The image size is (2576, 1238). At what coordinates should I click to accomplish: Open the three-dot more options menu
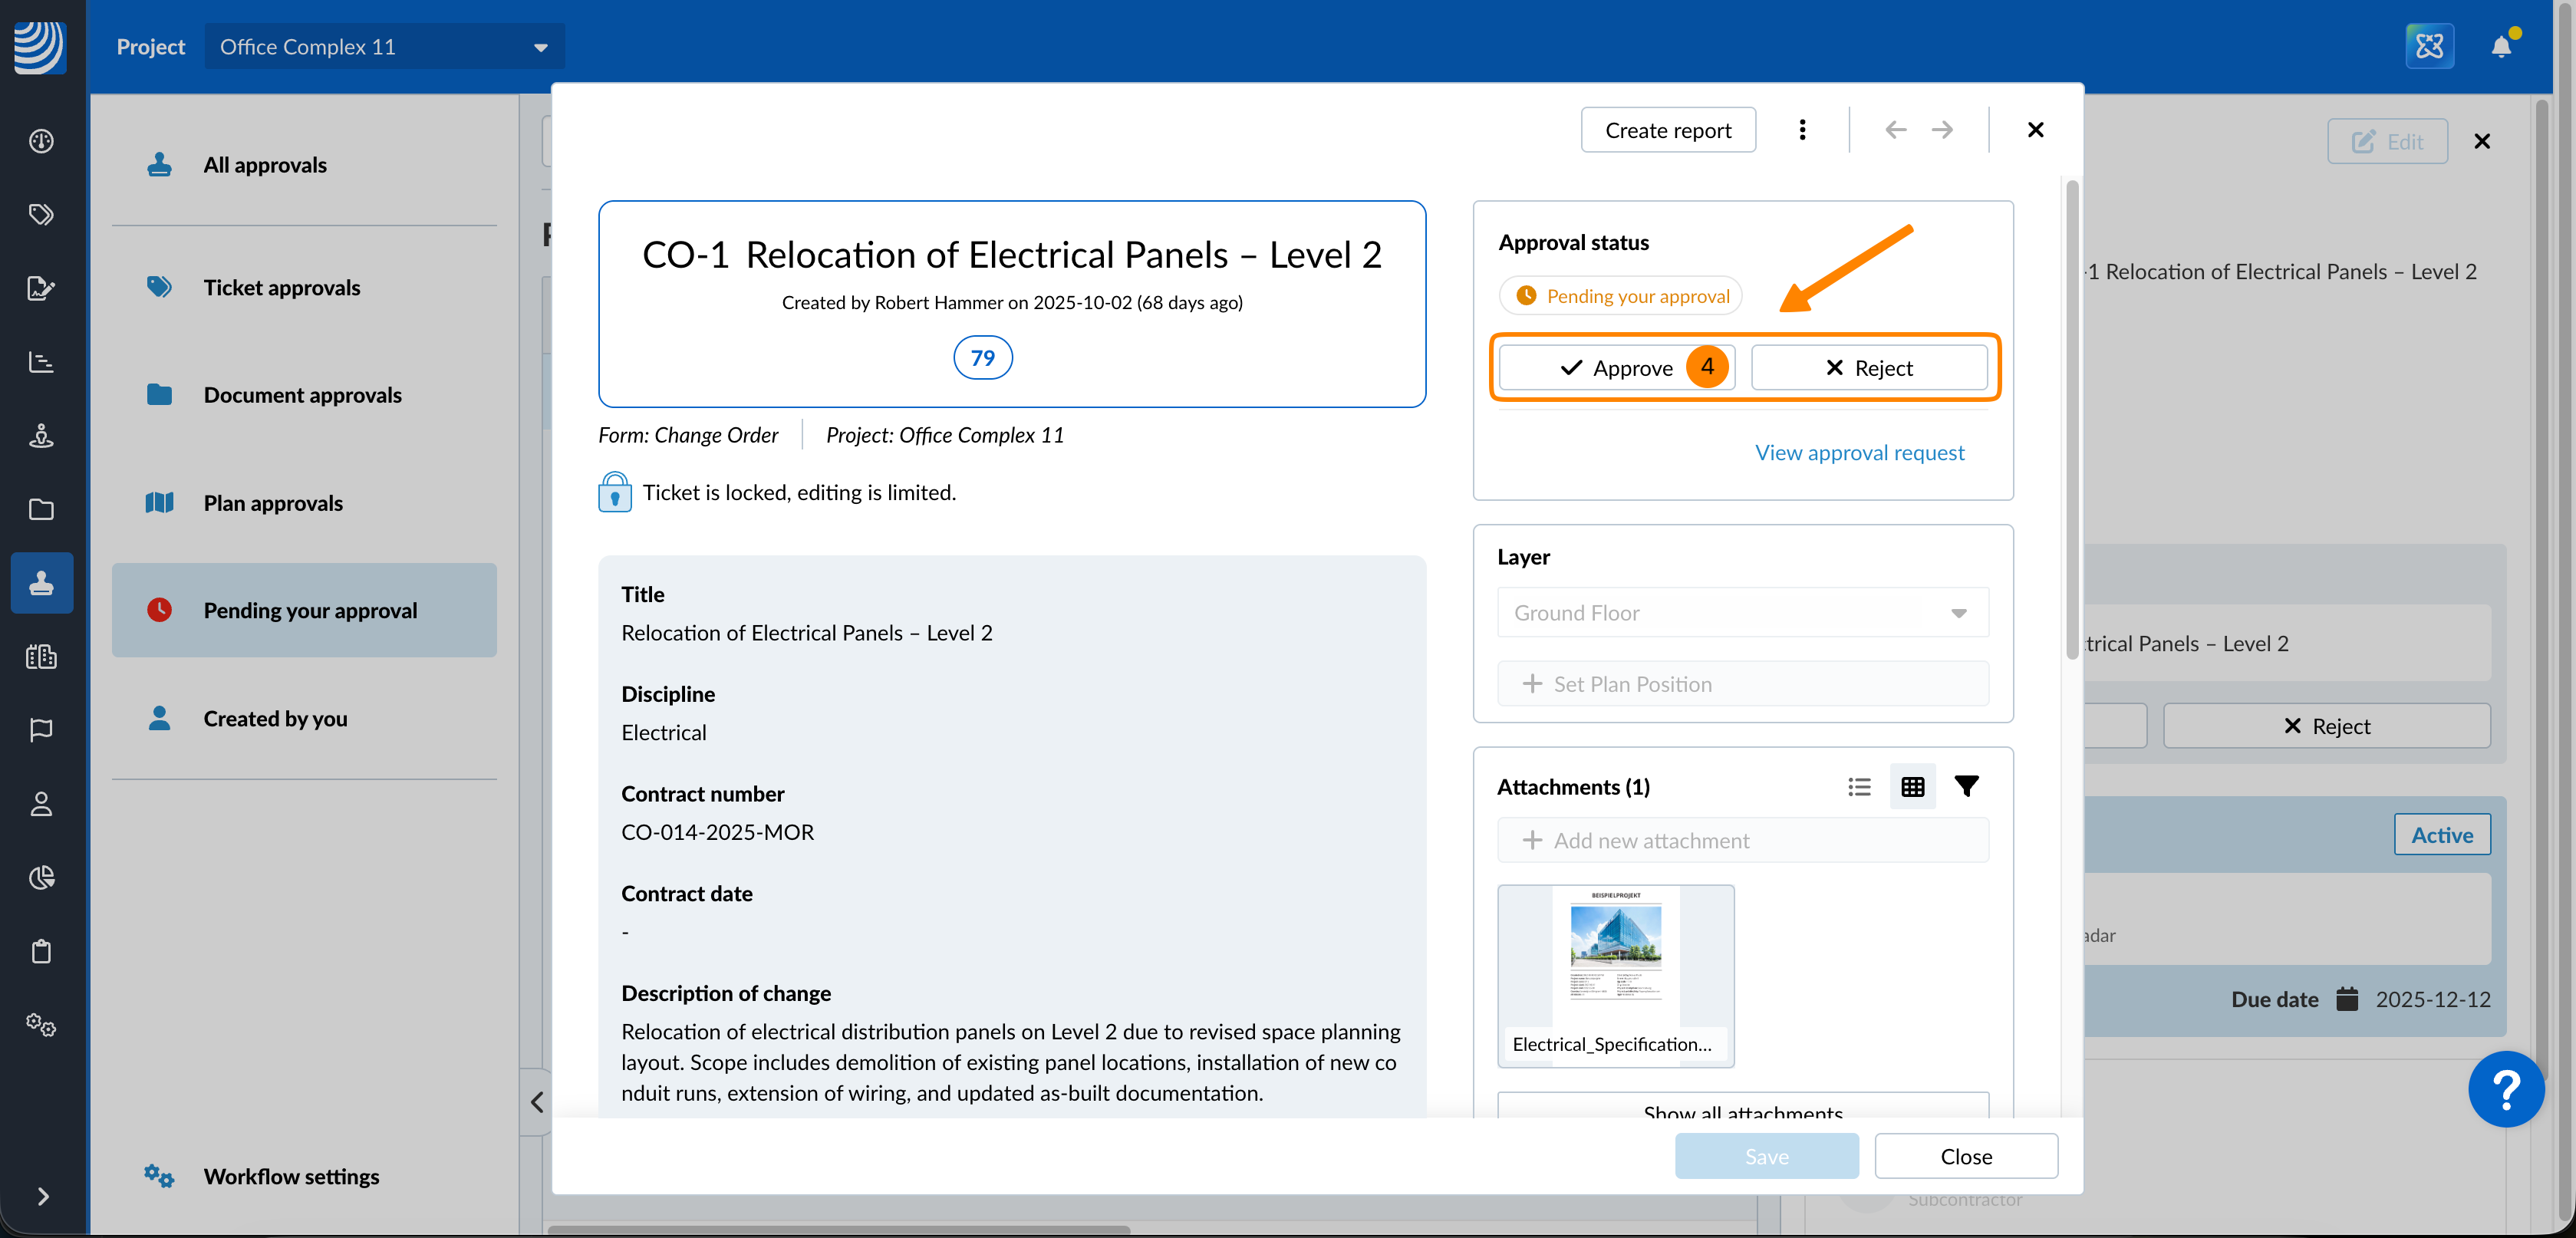[x=1802, y=130]
